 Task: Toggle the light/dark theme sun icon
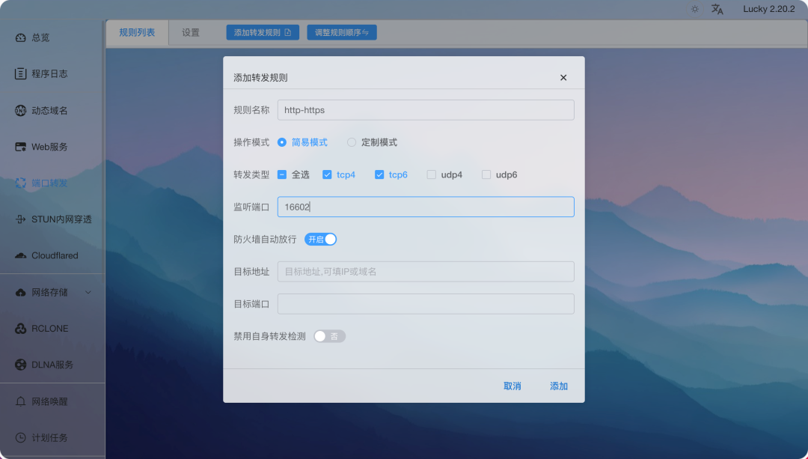pyautogui.click(x=695, y=9)
